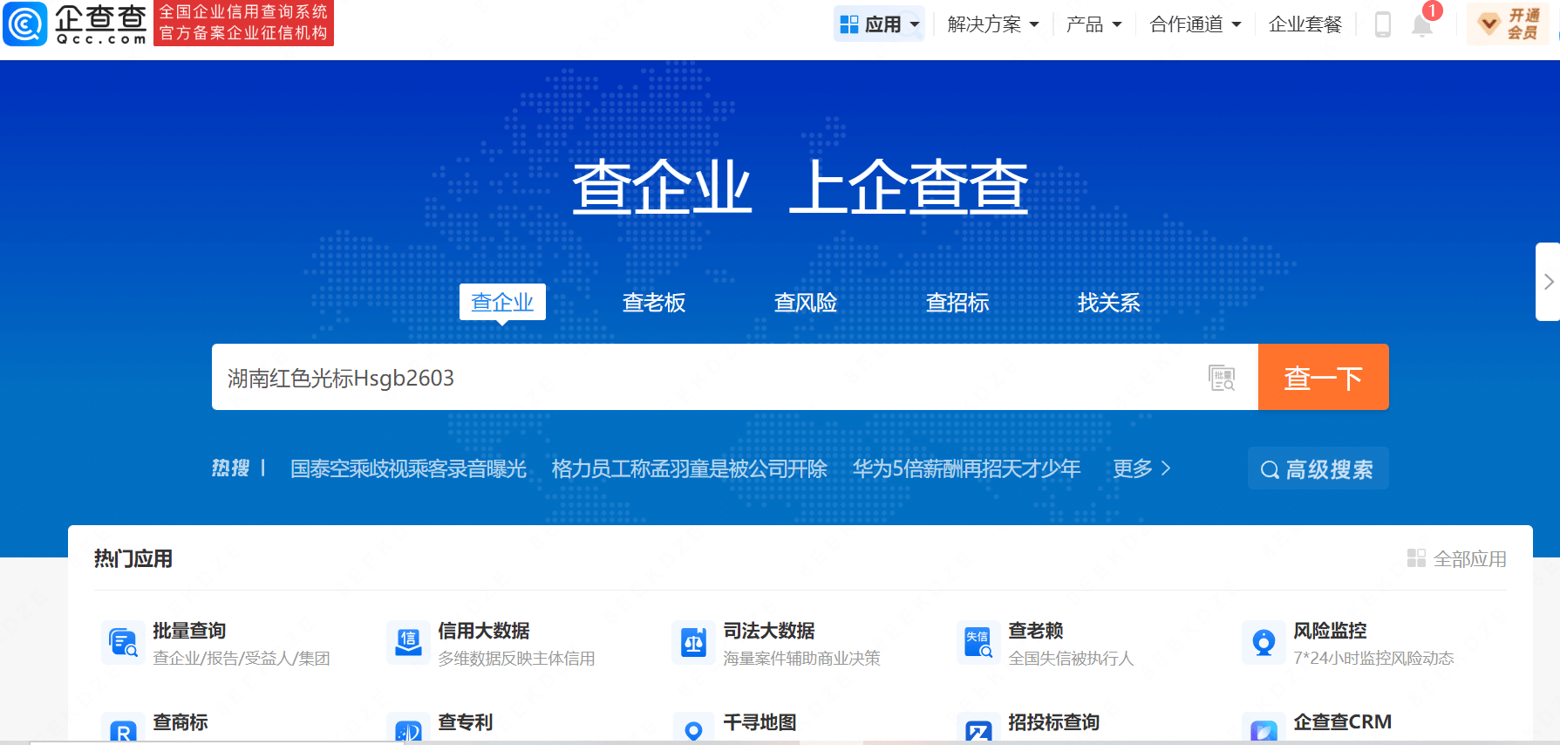Open the 查专利 title link
The width and height of the screenshot is (1560, 745).
coord(466,721)
